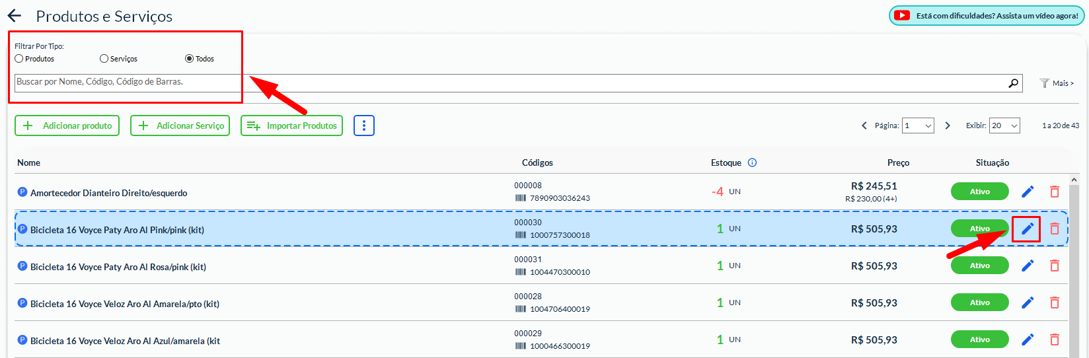Select the Todos filter radio button
Viewport: 1089px width, 358px height.
189,59
